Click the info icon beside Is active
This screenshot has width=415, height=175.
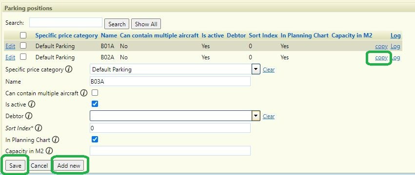click(32, 104)
